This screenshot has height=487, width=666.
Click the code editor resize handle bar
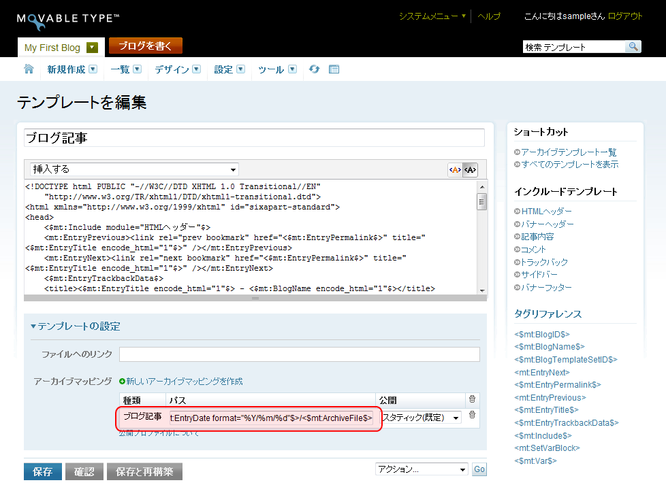(x=255, y=298)
